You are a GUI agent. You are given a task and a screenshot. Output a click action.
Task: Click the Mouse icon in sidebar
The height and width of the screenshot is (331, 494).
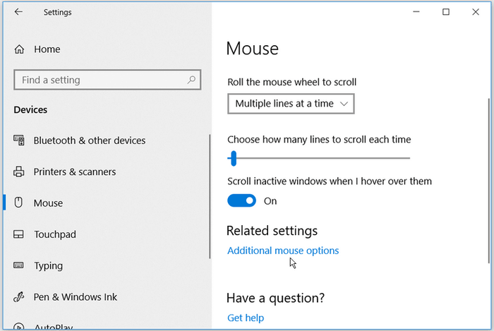tap(18, 203)
